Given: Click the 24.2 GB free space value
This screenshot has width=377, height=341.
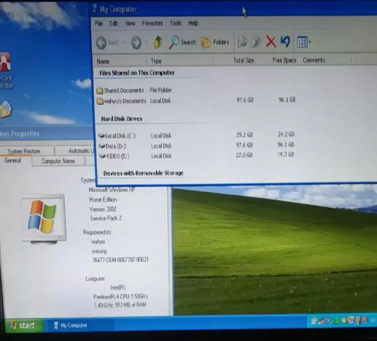Looking at the screenshot, I should (286, 134).
